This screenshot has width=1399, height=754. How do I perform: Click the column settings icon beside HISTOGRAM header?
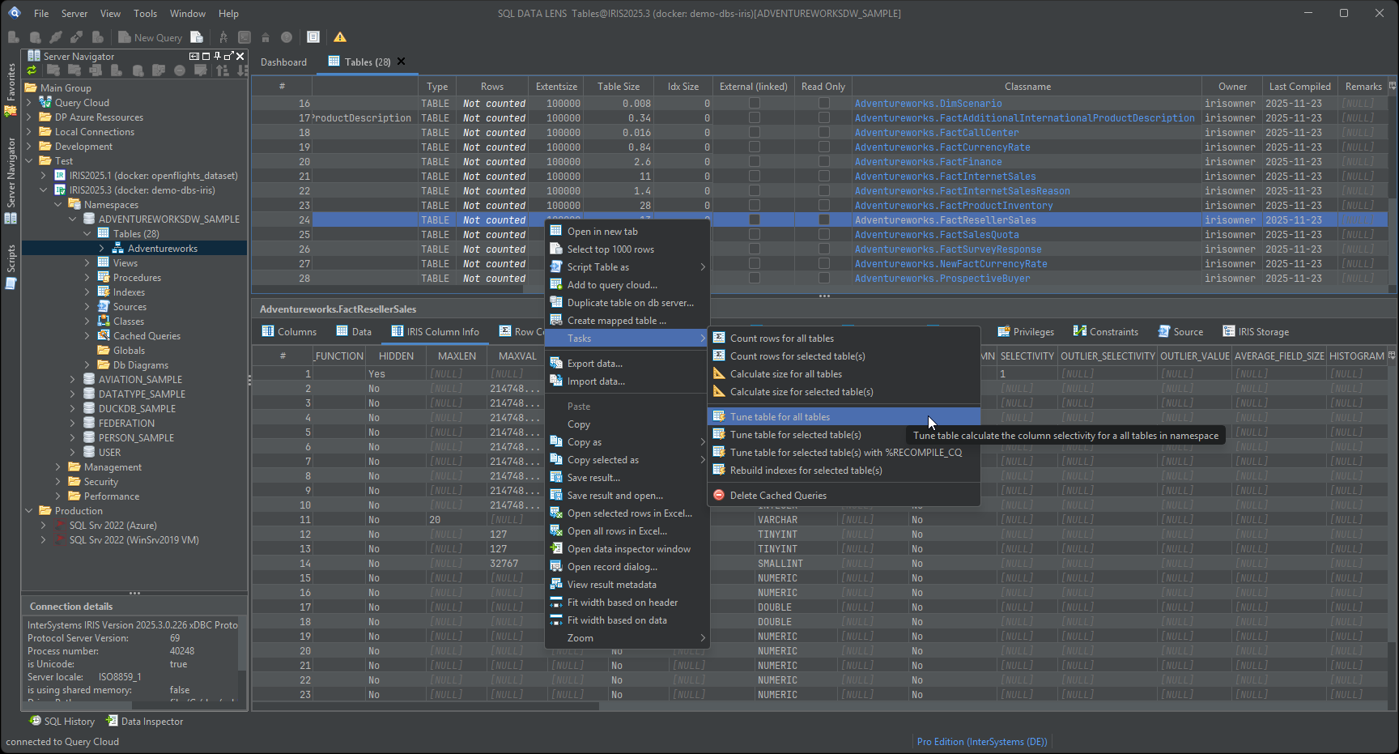1392,356
